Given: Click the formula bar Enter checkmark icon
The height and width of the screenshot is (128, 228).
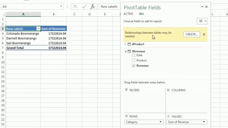Looking at the screenshot, I should (x=84, y=6).
